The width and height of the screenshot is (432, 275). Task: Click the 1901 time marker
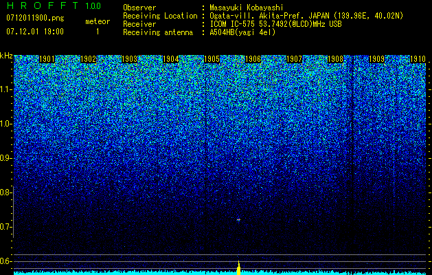(x=47, y=59)
